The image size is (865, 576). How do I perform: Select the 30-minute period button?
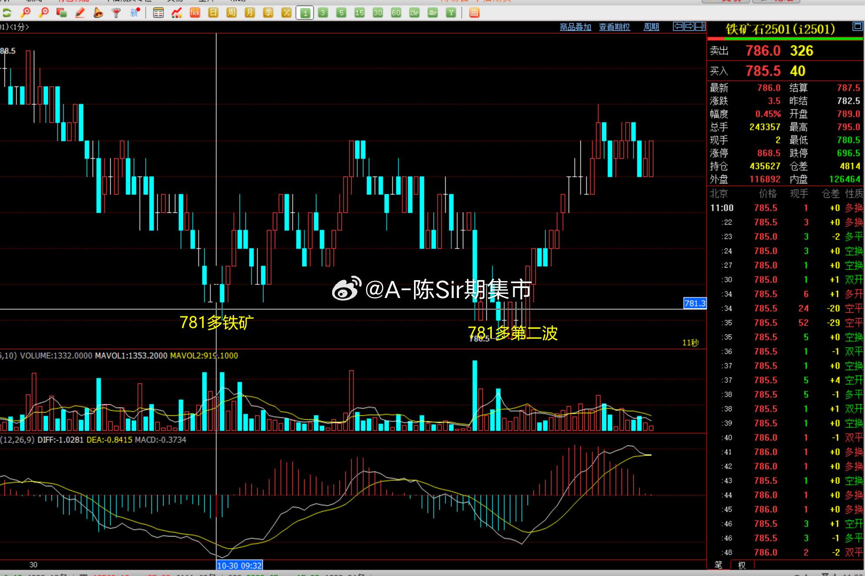click(x=378, y=13)
